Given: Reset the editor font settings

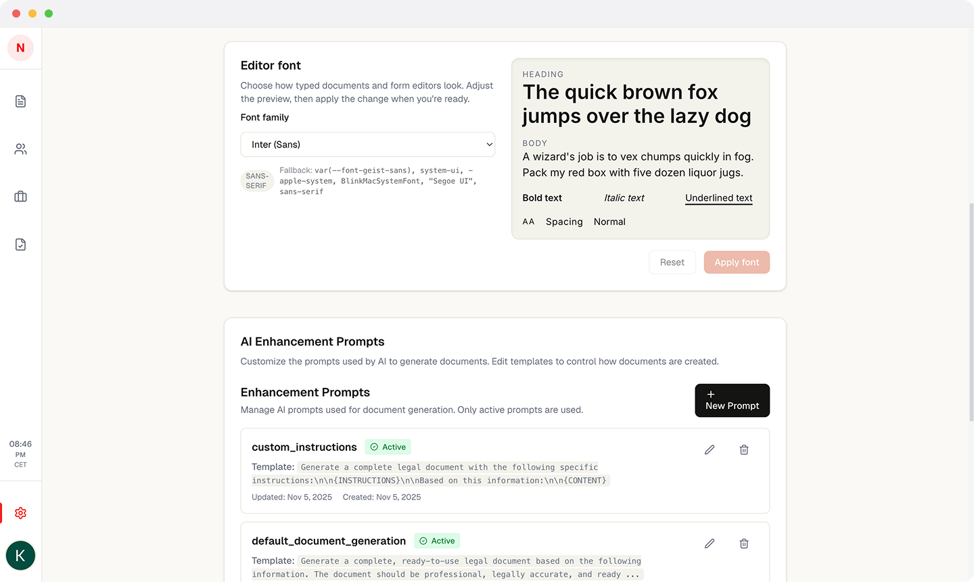Looking at the screenshot, I should point(672,262).
